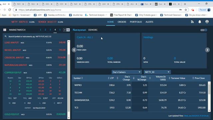Open the Day's Gainers dropdown
213x120 pixels.
(x=126, y=72)
